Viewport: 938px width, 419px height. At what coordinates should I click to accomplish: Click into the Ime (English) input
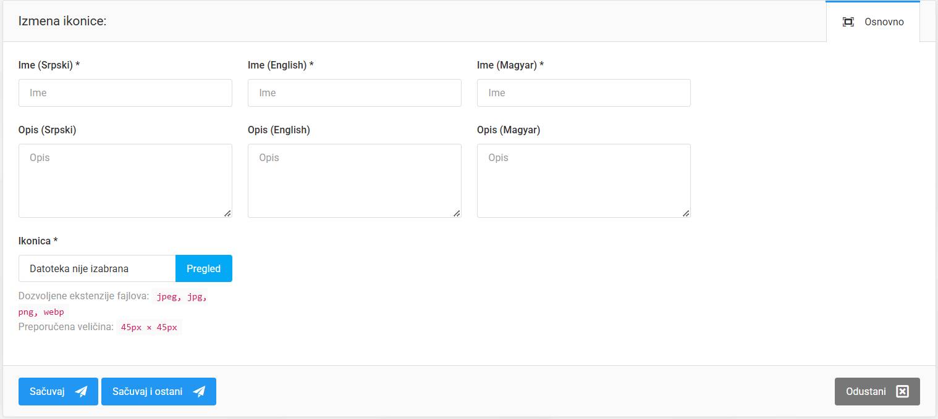(x=354, y=93)
